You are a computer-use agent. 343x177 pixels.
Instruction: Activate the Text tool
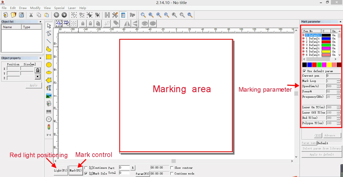[49, 88]
